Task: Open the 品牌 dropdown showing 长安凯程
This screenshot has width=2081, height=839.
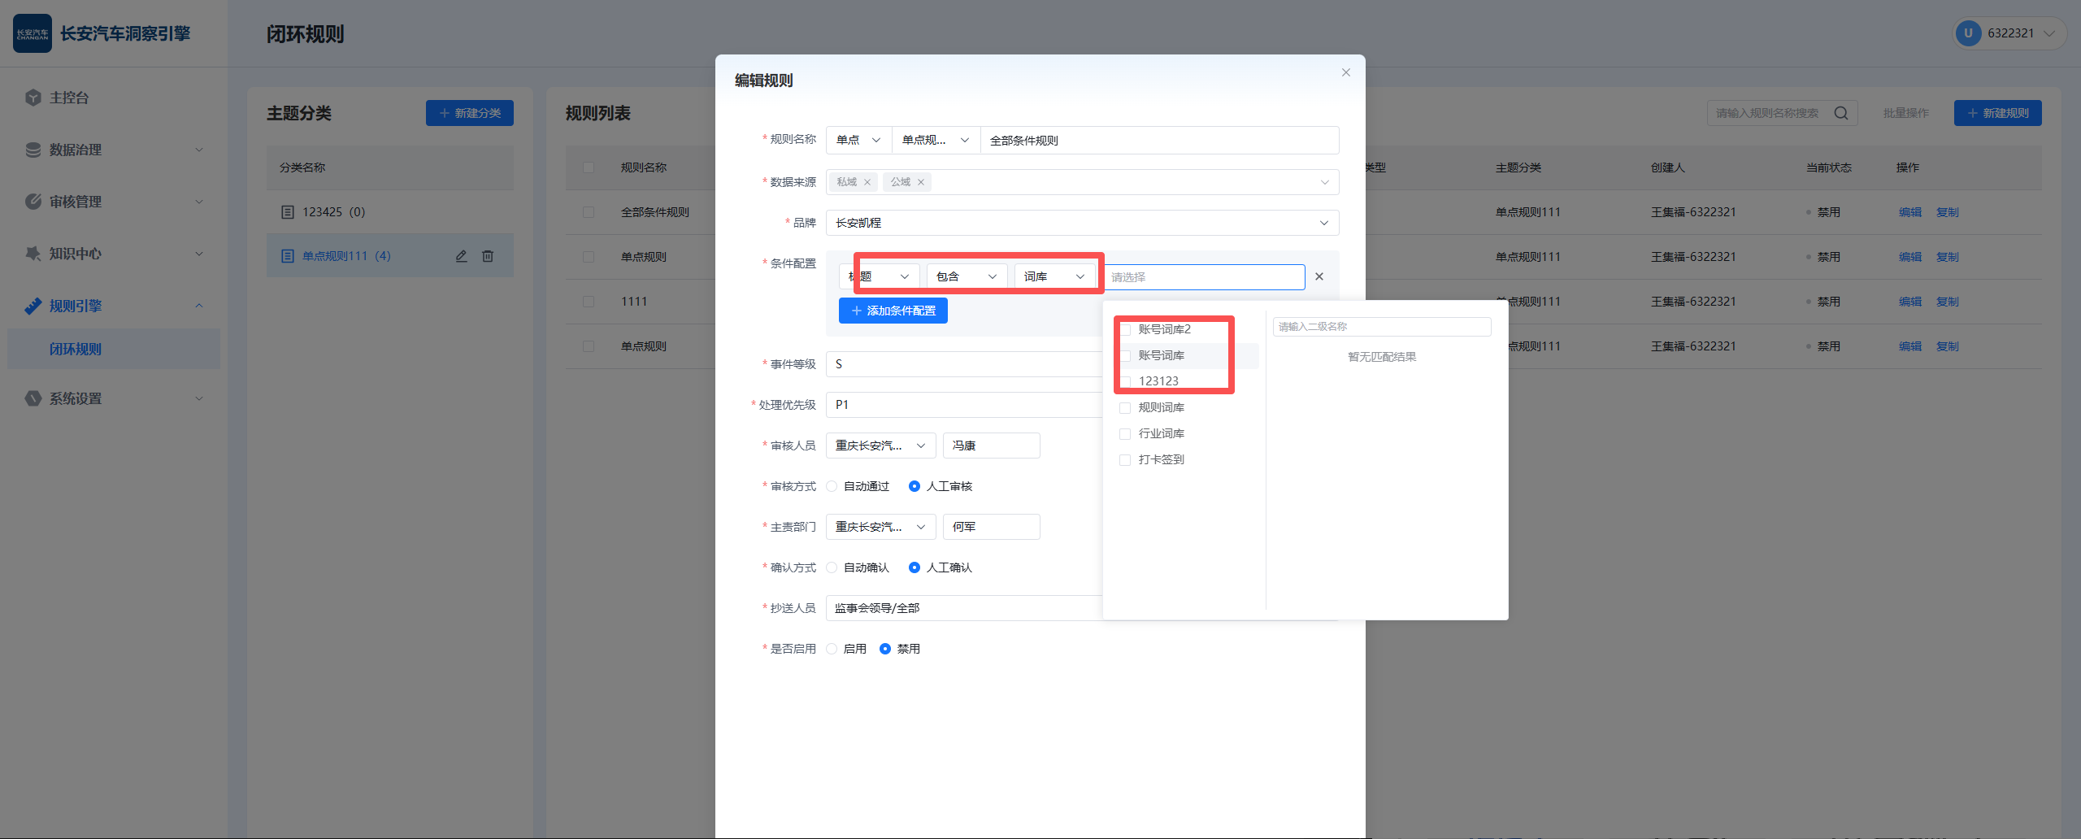Action: pos(1081,223)
